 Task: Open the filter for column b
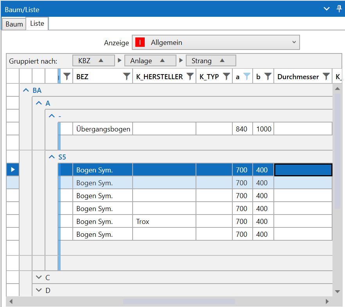pyautogui.click(x=268, y=76)
